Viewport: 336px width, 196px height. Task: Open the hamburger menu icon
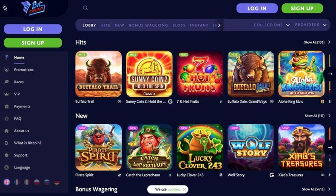(5, 8)
